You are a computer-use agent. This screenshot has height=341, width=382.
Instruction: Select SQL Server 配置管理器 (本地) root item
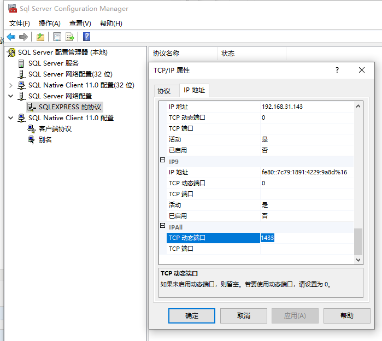[x=63, y=52]
